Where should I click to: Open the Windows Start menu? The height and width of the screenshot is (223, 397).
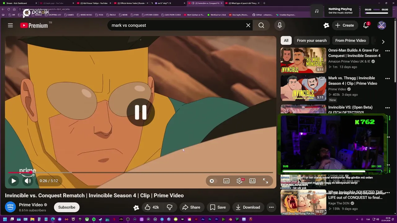5,219
